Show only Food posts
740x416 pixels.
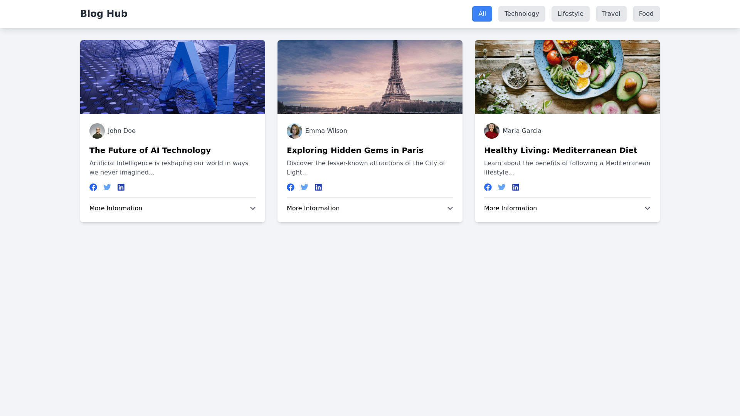(646, 14)
